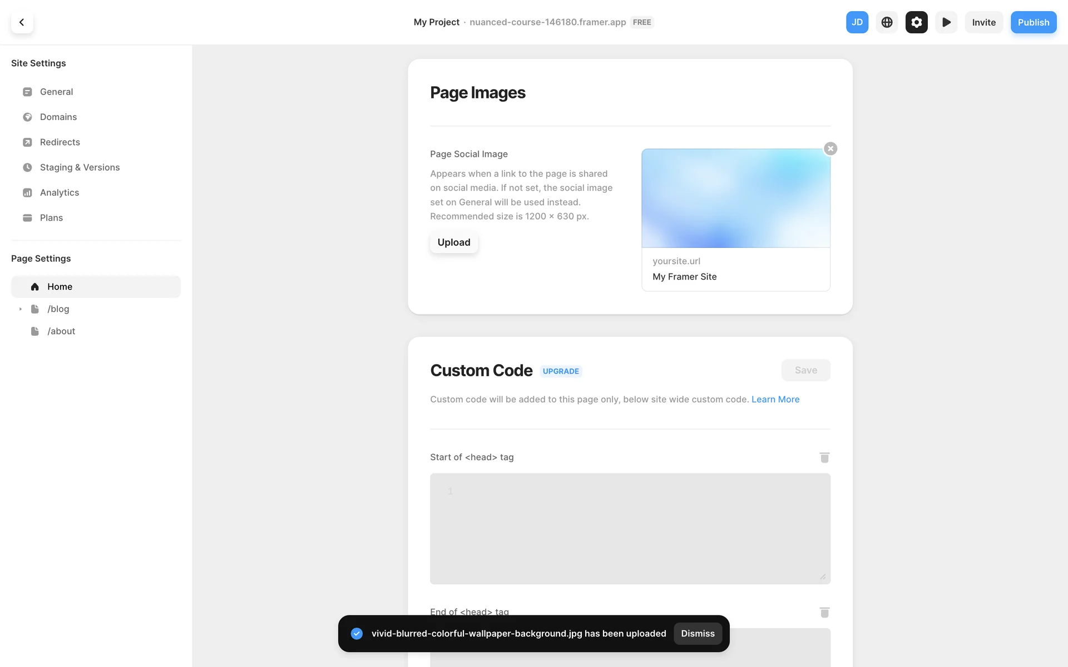Image resolution: width=1068 pixels, height=667 pixels.
Task: Click the back arrow icon
Action: point(22,22)
